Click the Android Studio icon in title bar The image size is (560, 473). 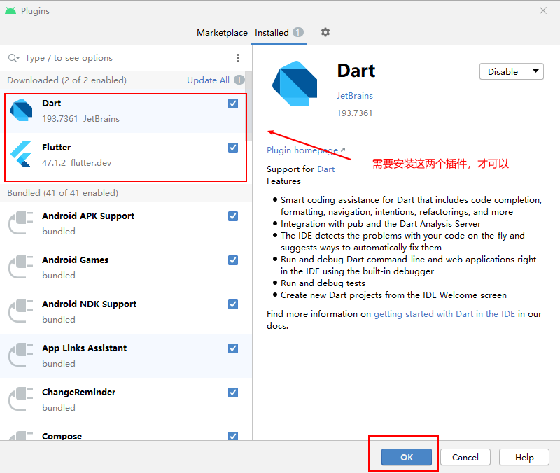[10, 10]
